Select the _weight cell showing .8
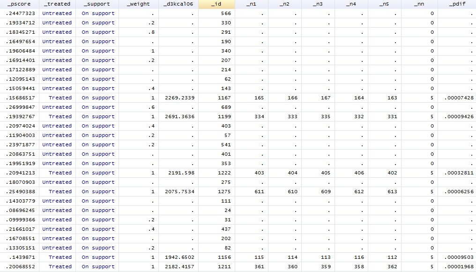The height and width of the screenshot is (272, 476). (x=138, y=32)
